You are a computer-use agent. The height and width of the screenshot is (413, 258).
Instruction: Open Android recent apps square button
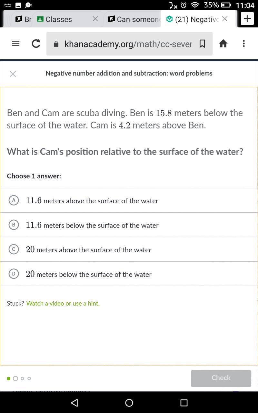click(x=184, y=402)
